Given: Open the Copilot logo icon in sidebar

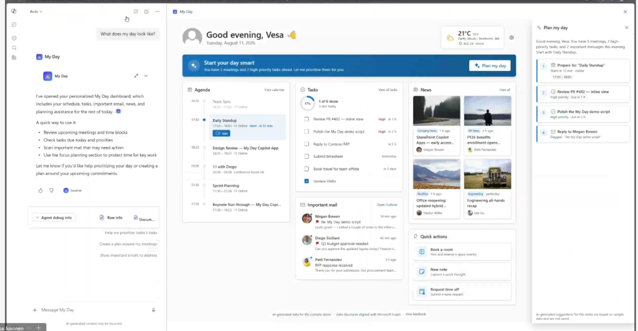Looking at the screenshot, I should click(14, 11).
